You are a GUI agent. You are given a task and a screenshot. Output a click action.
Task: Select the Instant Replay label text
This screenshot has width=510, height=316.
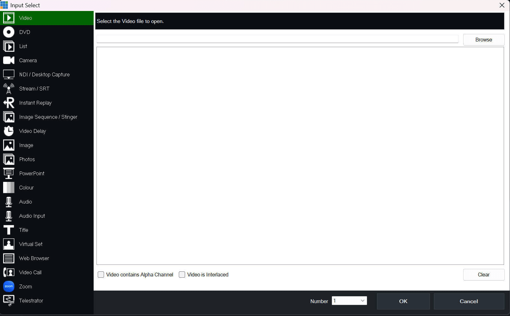36,103
